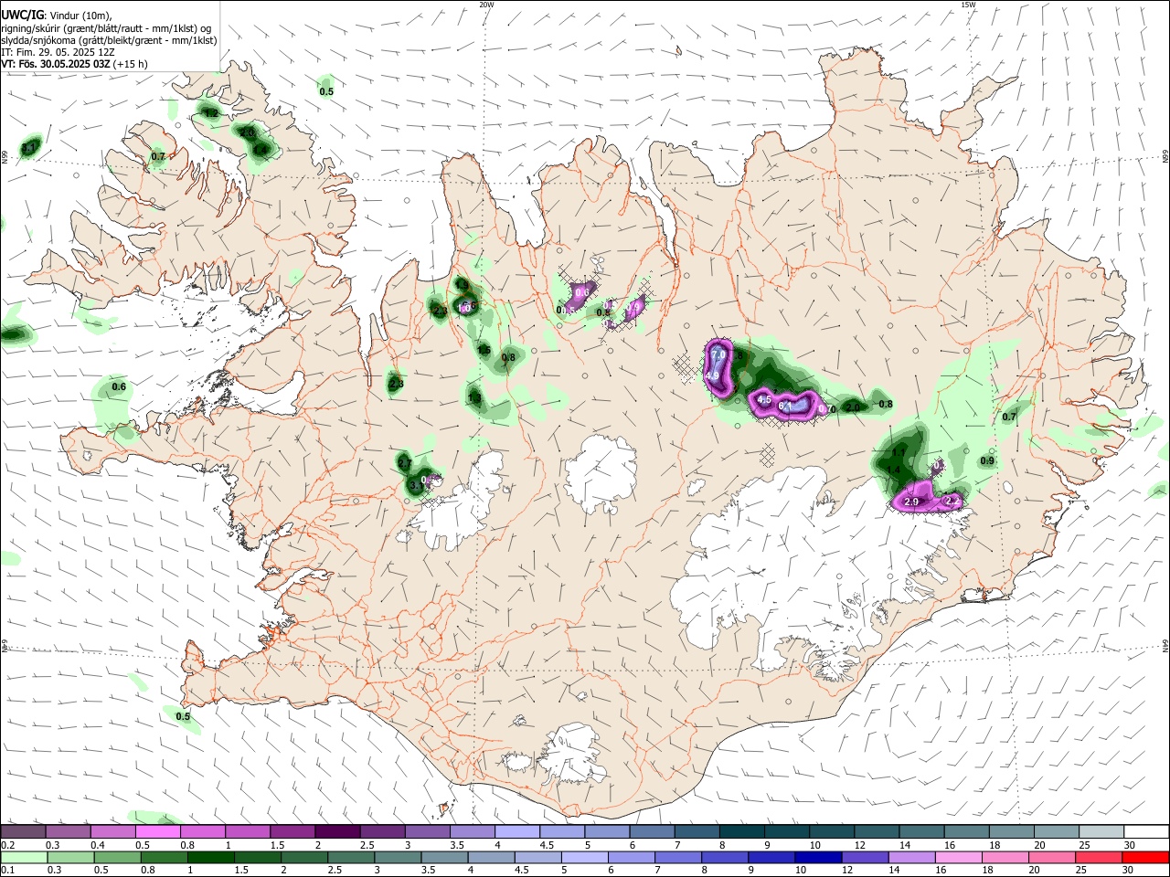Click the 0.1 label under the bottom legend row
Image resolution: width=1170 pixels, height=877 pixels.
tap(7, 871)
